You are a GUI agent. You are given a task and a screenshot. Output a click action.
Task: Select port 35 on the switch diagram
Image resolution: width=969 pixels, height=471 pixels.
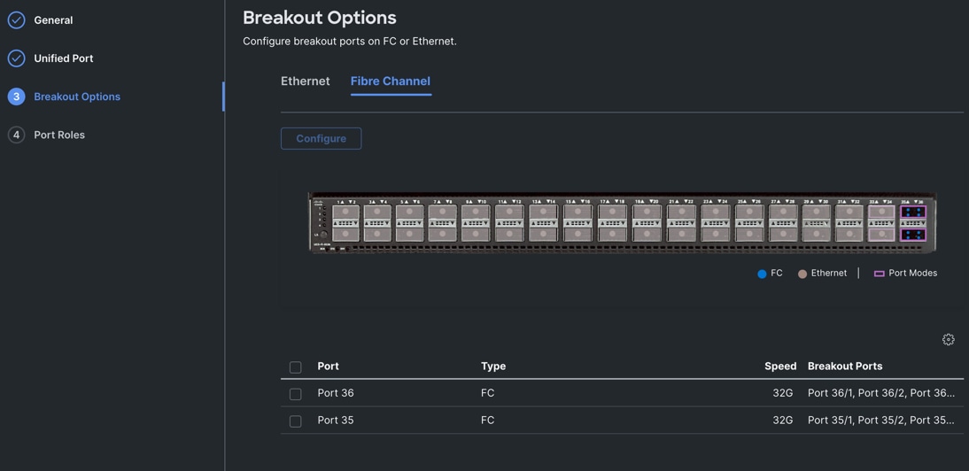[x=913, y=212]
